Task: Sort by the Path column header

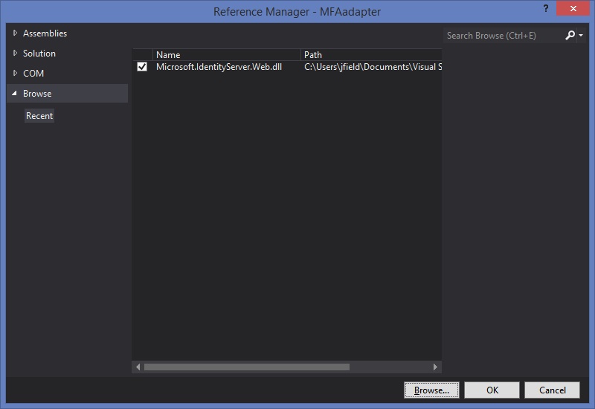Action: [371, 54]
